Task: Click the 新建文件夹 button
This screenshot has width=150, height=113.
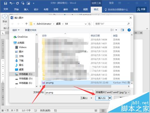Action: [x=31, y=30]
